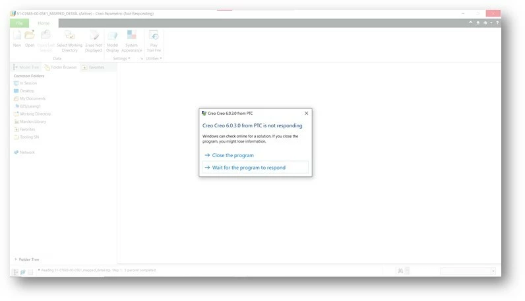
Task: Toggle the browser display status bar icon
Action: (x=23, y=272)
